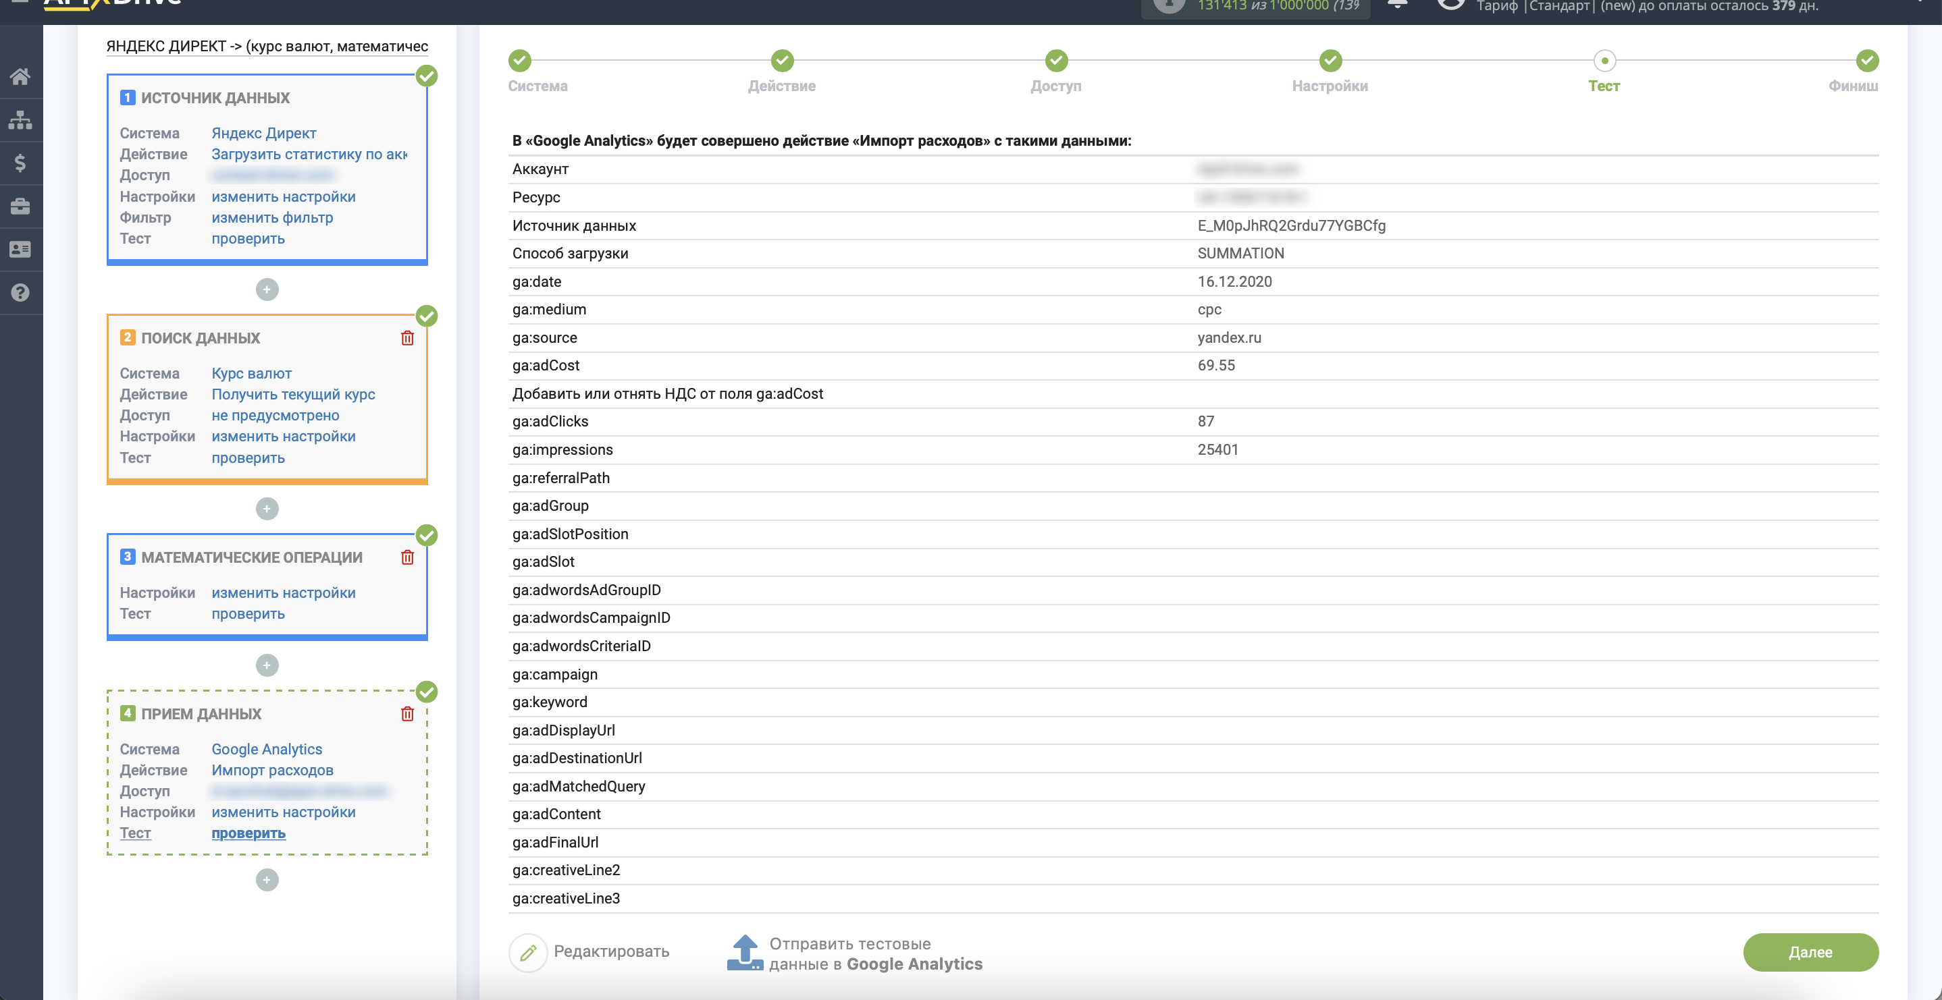This screenshot has height=1000, width=1942.
Task: Click не предусмотрено access link
Action: pyautogui.click(x=275, y=415)
